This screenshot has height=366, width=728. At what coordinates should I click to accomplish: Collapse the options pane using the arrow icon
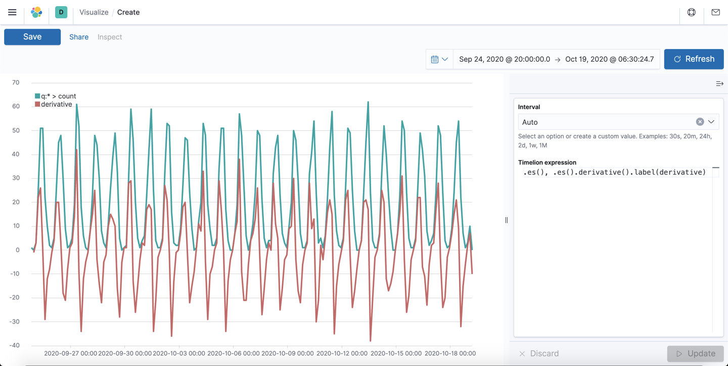pos(720,83)
